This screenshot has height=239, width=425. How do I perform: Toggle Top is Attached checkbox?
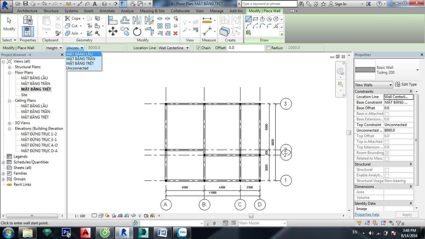click(387, 142)
